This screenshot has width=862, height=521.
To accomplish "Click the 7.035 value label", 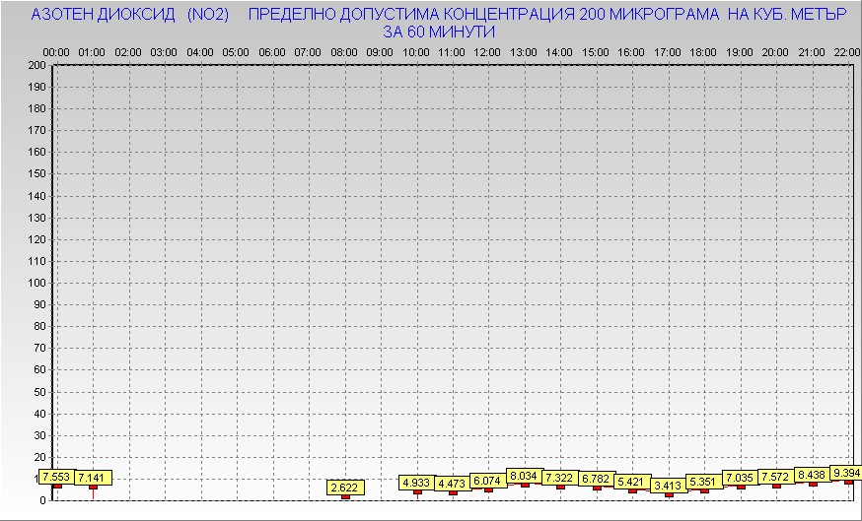I will coord(741,478).
